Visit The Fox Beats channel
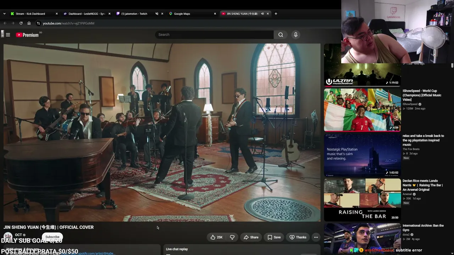 [411, 149]
